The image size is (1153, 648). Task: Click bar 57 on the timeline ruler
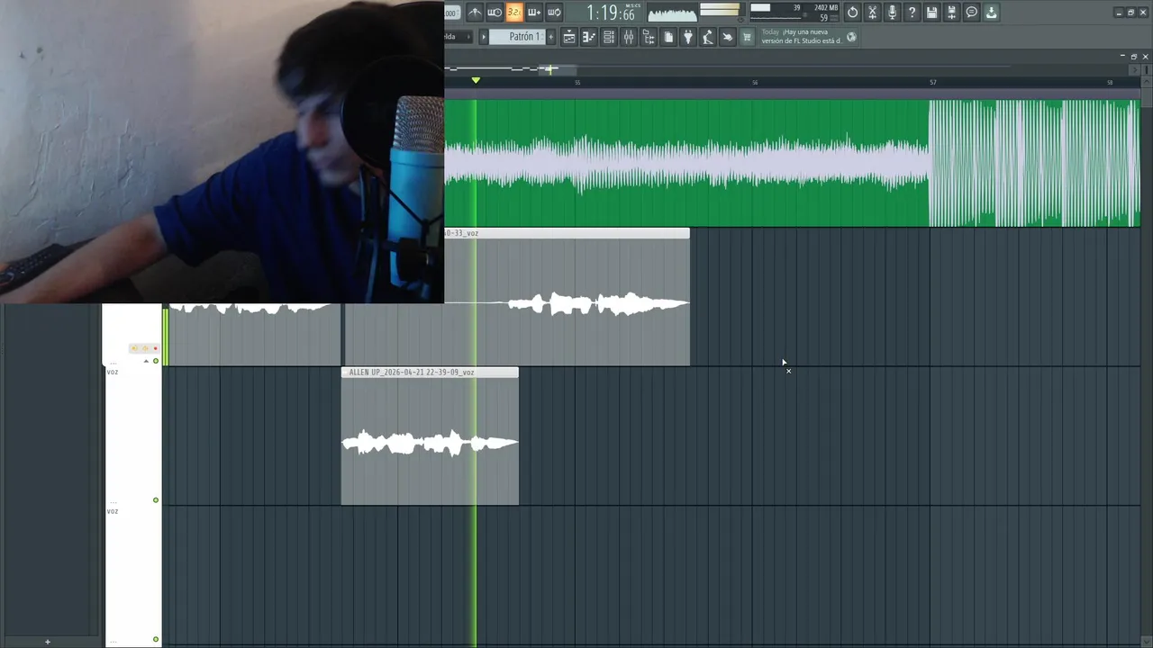(932, 83)
